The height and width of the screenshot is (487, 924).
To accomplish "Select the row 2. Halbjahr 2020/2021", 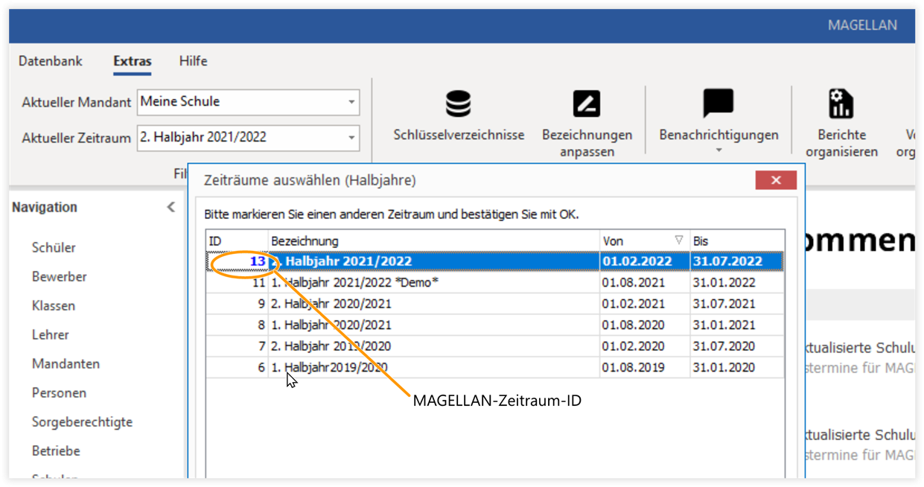I will pos(495,304).
